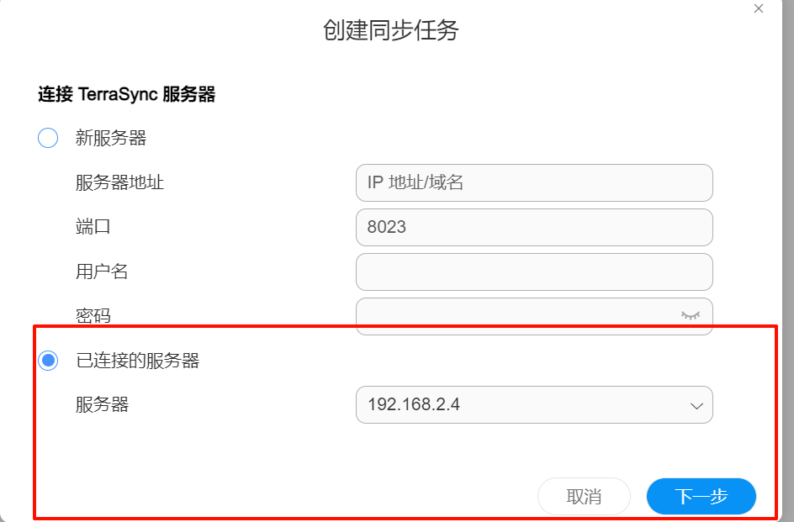Image resolution: width=794 pixels, height=522 pixels.
Task: Toggle password visibility eye icon
Action: pyautogui.click(x=691, y=315)
